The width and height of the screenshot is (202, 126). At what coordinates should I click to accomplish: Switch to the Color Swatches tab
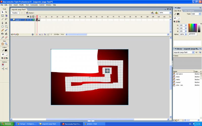pos(189,11)
